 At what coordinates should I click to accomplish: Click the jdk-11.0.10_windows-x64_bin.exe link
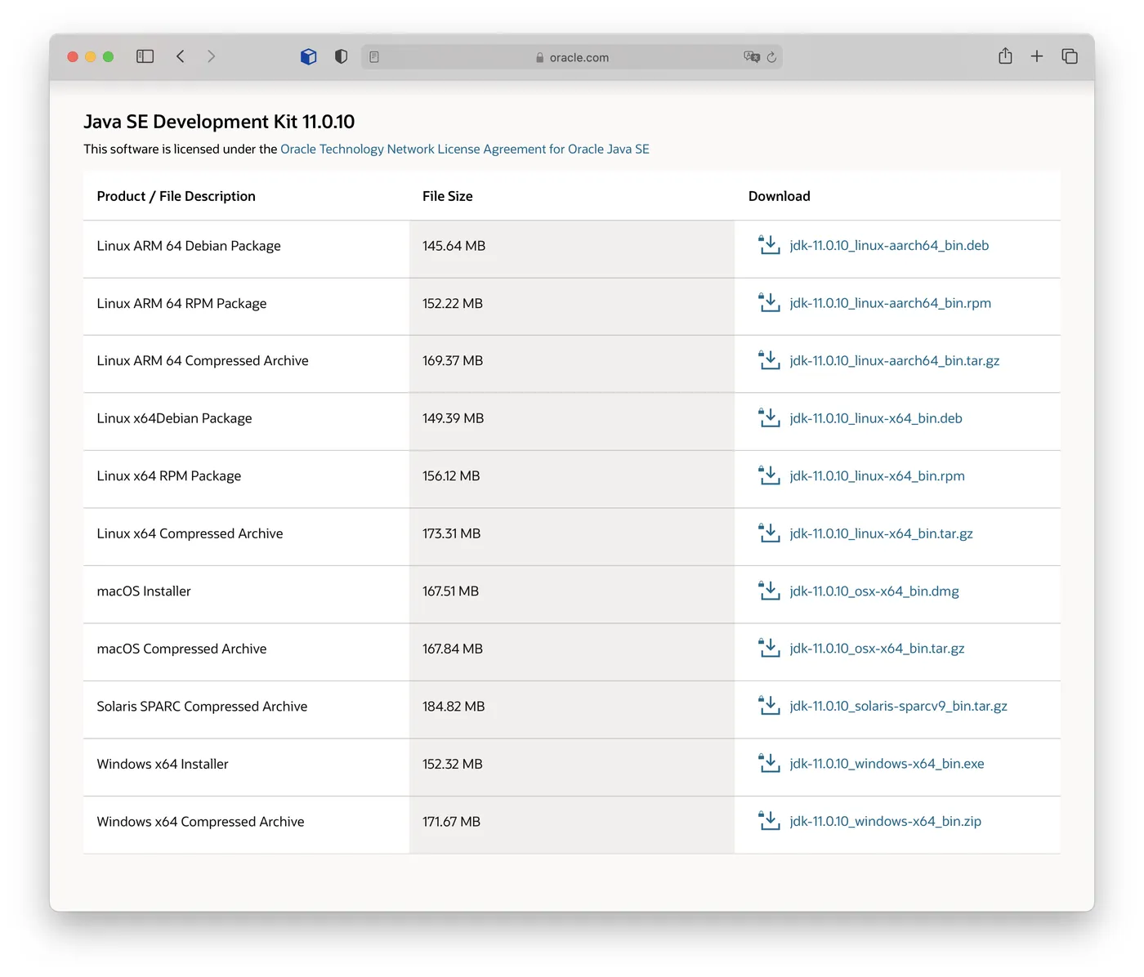pyautogui.click(x=887, y=764)
